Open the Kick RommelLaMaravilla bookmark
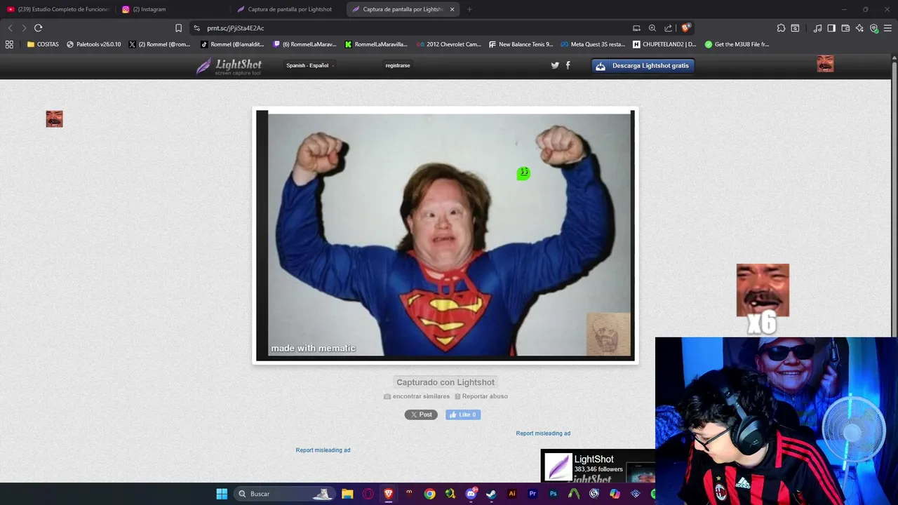 point(376,44)
